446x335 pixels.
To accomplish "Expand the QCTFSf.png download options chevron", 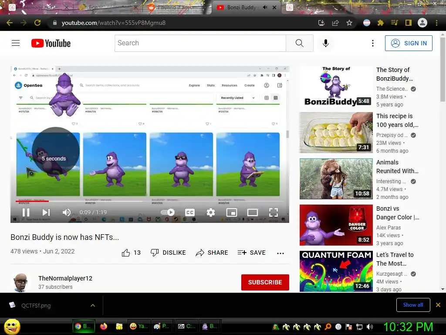I will (92, 305).
